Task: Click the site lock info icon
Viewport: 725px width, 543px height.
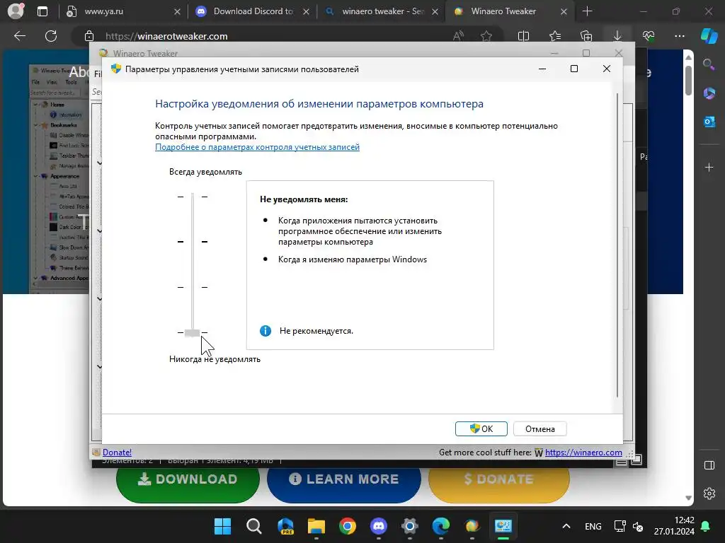Action: pos(89,37)
